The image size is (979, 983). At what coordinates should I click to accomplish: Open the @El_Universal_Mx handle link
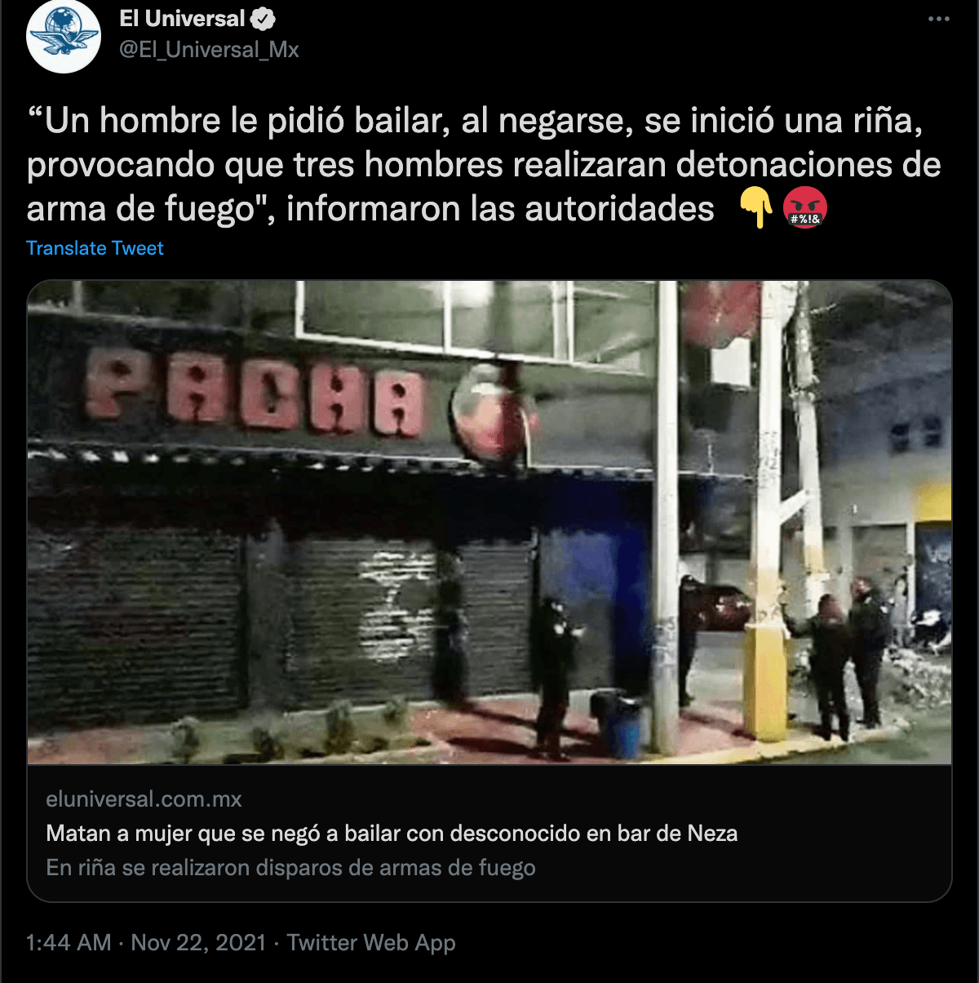click(x=209, y=50)
